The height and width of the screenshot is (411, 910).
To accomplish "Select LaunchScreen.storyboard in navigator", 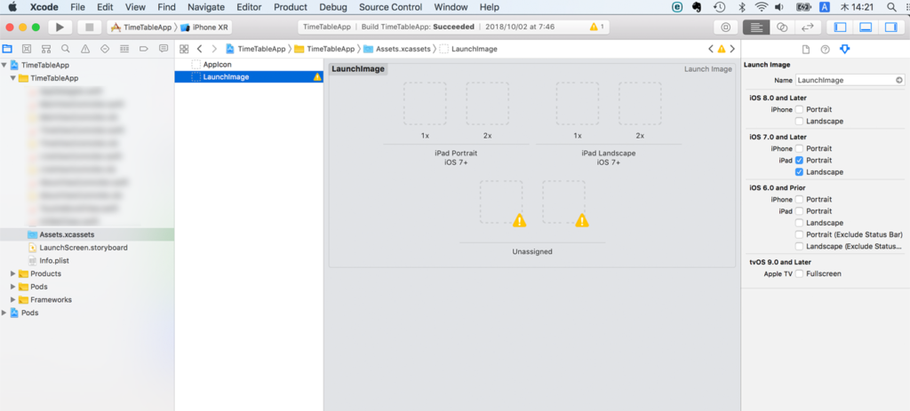I will tap(83, 248).
